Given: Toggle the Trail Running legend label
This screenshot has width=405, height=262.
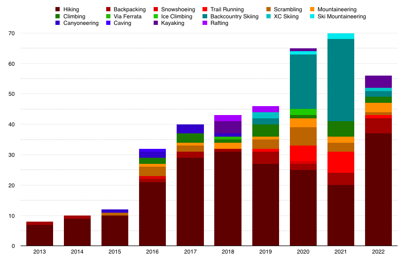Looking at the screenshot, I should pyautogui.click(x=226, y=9).
